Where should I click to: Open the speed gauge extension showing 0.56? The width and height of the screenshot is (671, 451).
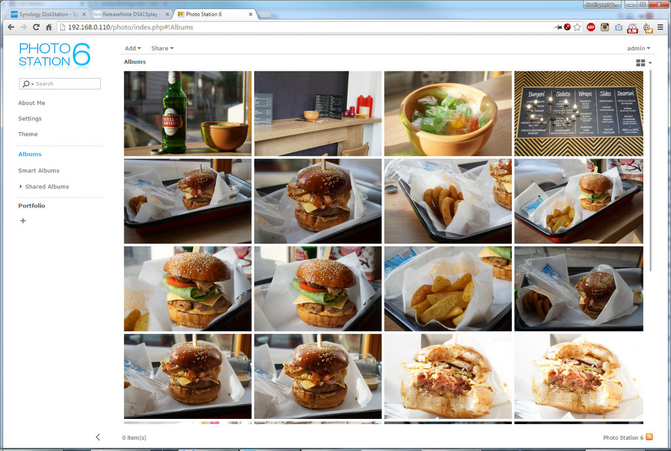point(632,27)
